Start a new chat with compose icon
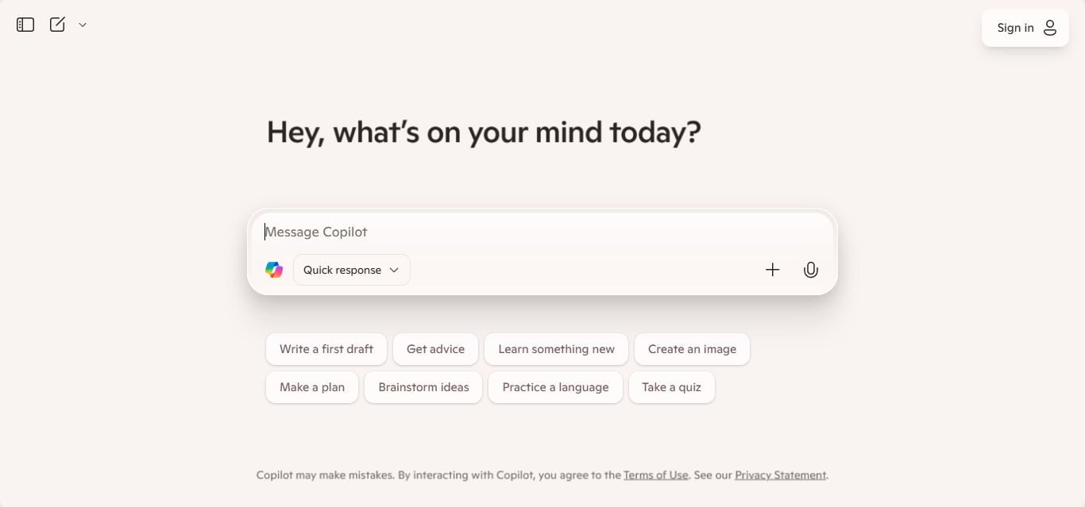 (57, 25)
